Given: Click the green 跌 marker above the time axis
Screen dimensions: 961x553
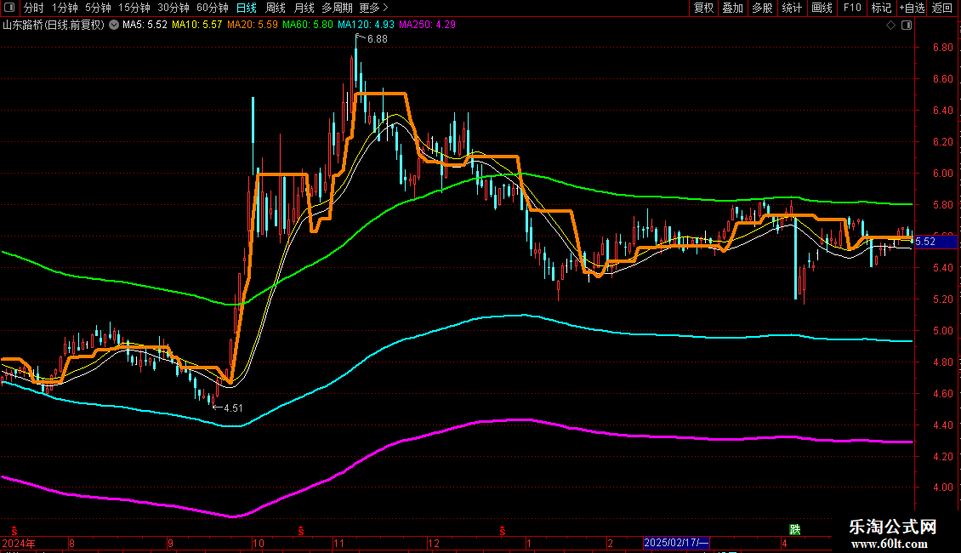Looking at the screenshot, I should tap(794, 529).
